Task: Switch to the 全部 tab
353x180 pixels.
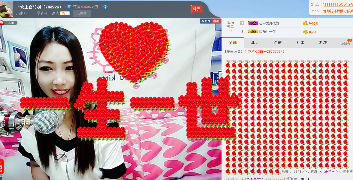Action: pyautogui.click(x=233, y=42)
